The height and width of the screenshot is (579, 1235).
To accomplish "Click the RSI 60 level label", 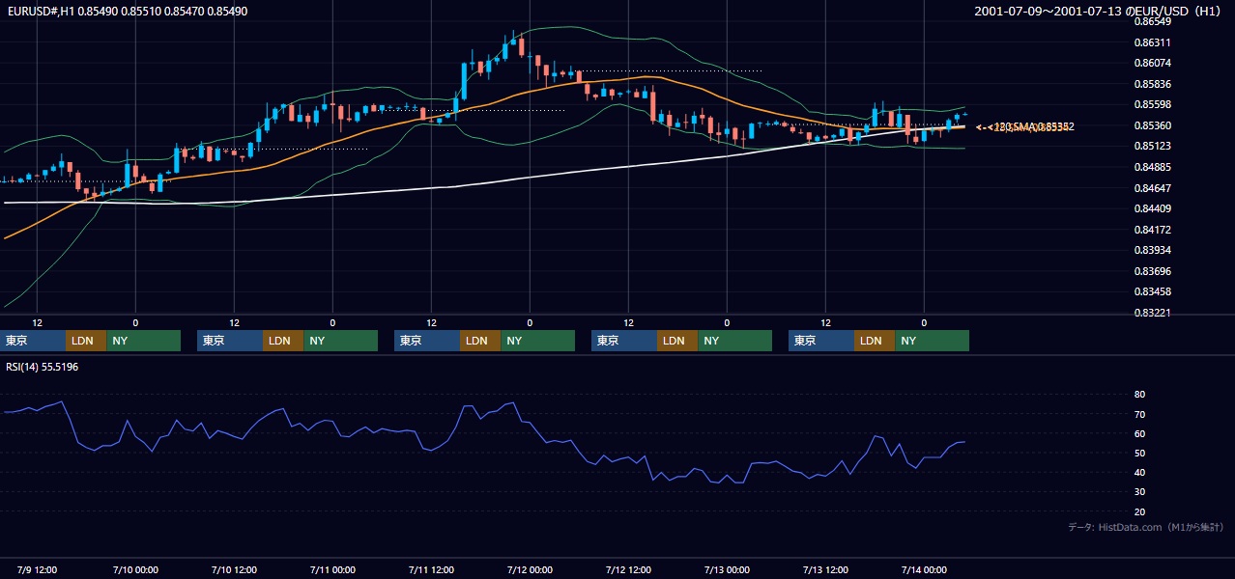I will [1139, 433].
